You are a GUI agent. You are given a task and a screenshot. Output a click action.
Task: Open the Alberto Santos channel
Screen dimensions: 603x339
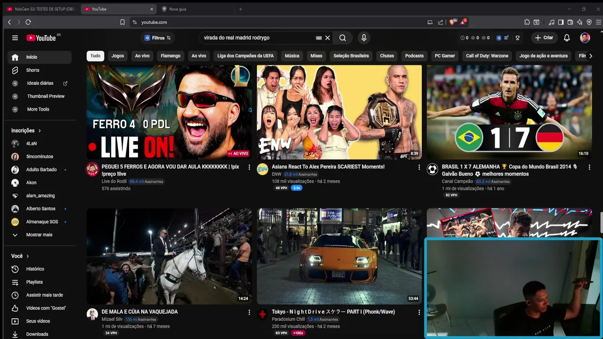tap(40, 209)
